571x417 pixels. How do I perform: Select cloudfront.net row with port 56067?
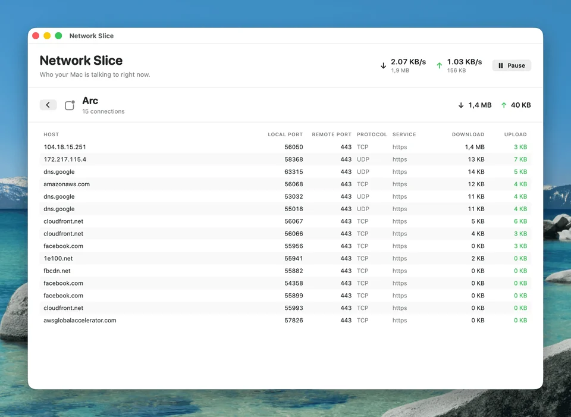click(285, 221)
